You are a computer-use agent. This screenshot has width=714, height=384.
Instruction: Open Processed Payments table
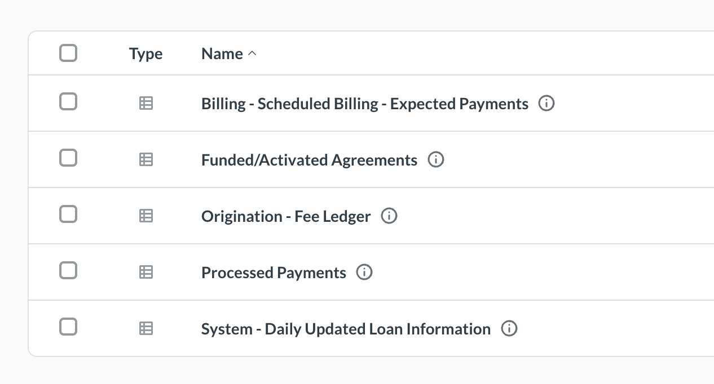274,273
